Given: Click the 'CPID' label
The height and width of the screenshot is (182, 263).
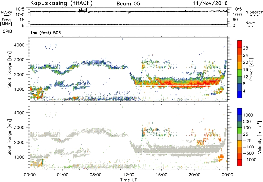Looking at the screenshot, I should click(7, 31).
